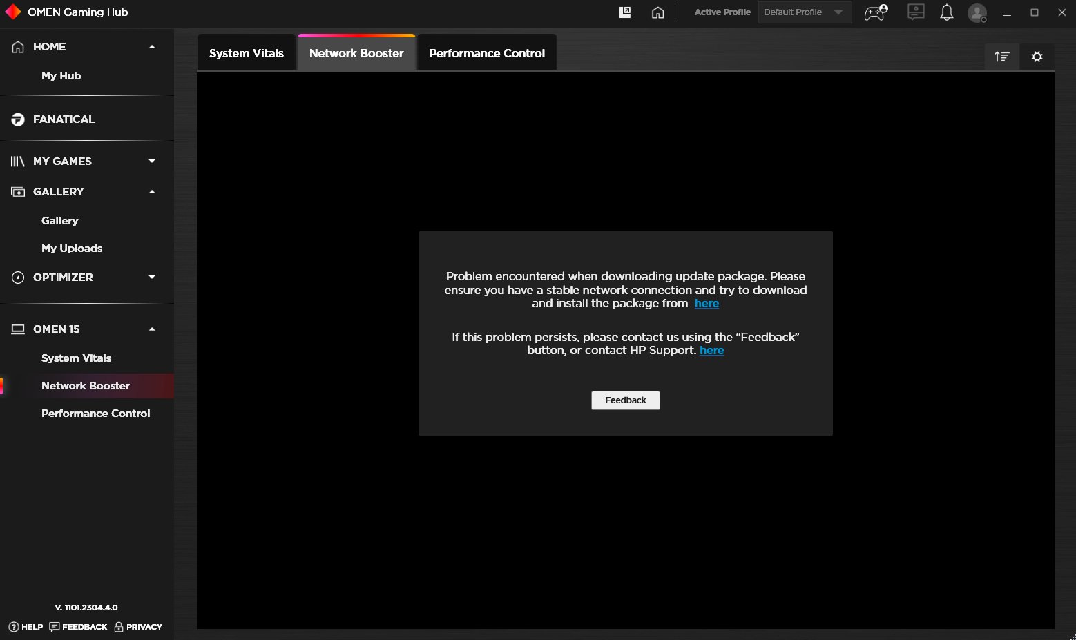Open the survey feedback icon in the top bar
Image resolution: width=1076 pixels, height=640 pixels.
click(x=916, y=12)
